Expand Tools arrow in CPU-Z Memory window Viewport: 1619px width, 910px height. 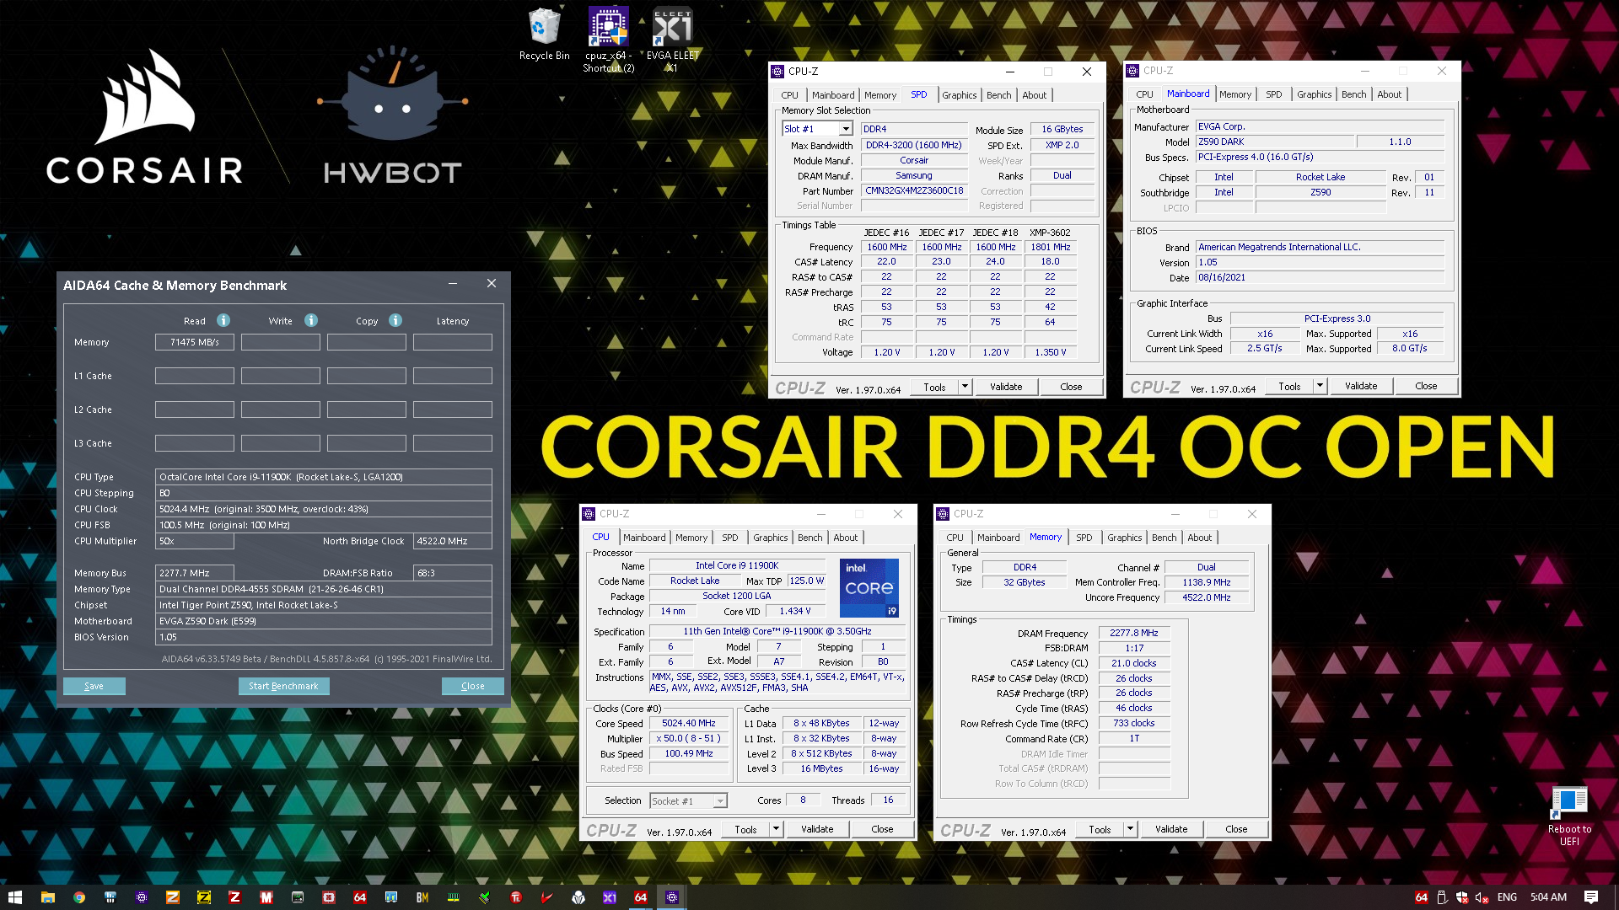(x=1130, y=829)
